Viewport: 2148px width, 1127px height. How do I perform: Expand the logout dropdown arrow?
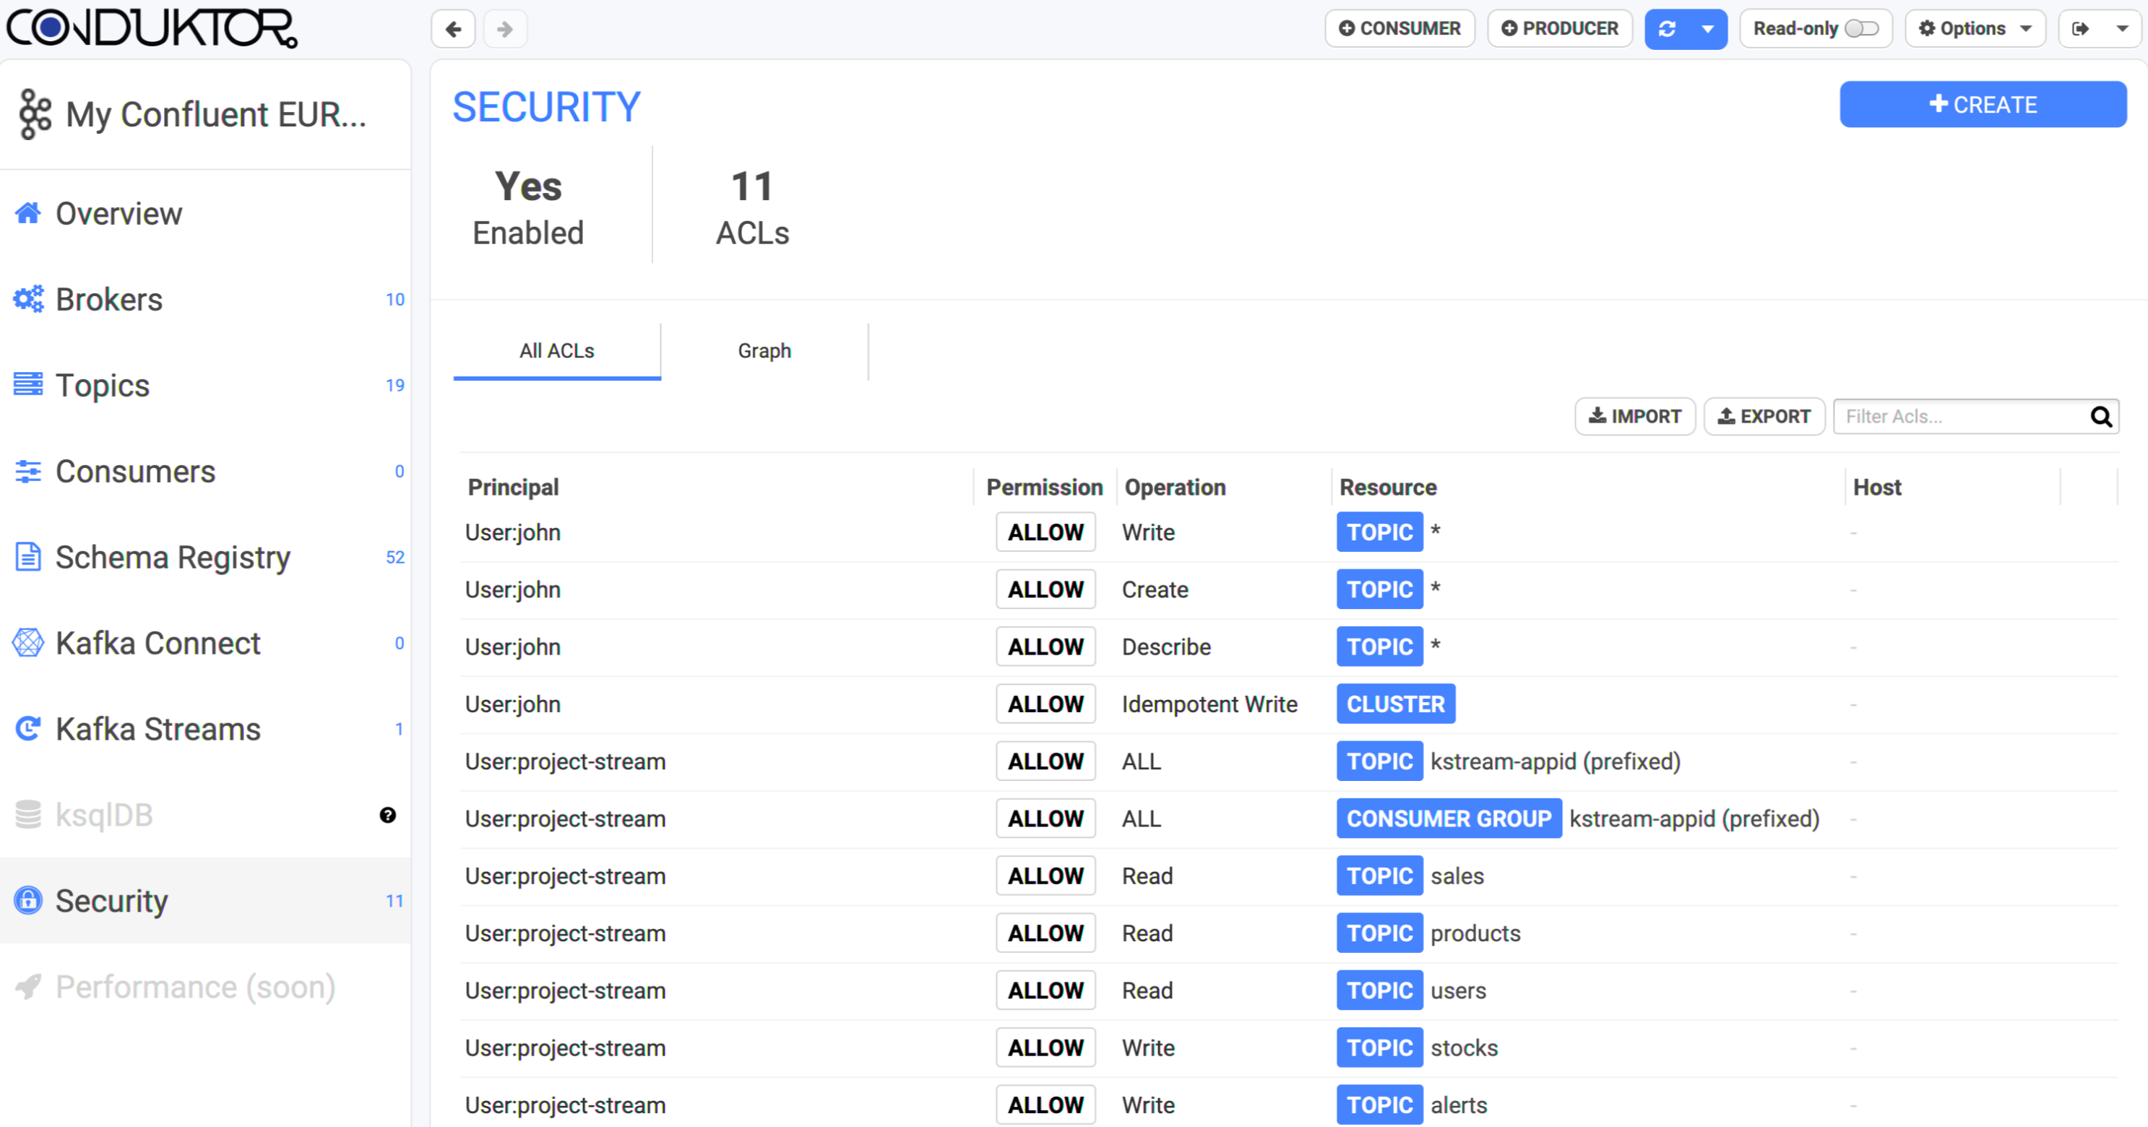pos(2122,29)
